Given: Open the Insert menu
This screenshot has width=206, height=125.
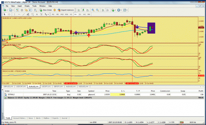Looking at the screenshot, I should tap(20, 6).
